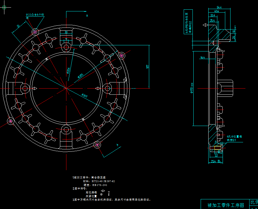Click the title block text "被加工零件工序图"
This screenshot has width=258, height=209.
tap(226, 205)
